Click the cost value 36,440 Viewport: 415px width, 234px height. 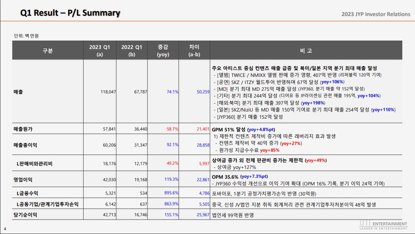141,129
